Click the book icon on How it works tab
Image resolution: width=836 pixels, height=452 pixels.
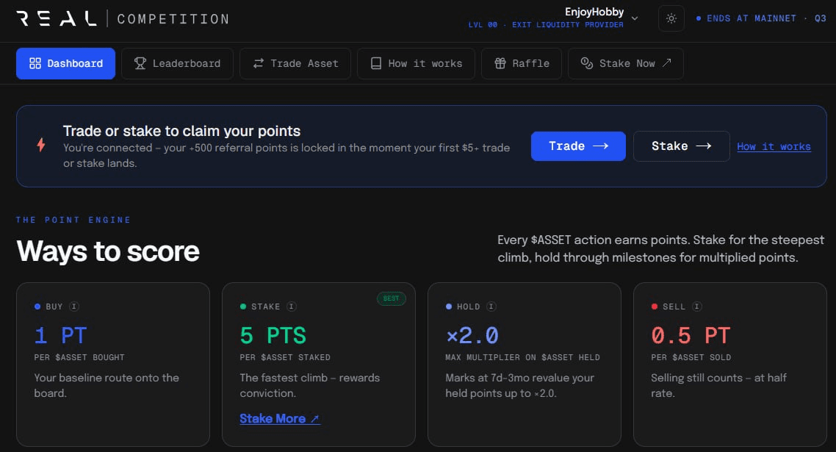(x=376, y=63)
